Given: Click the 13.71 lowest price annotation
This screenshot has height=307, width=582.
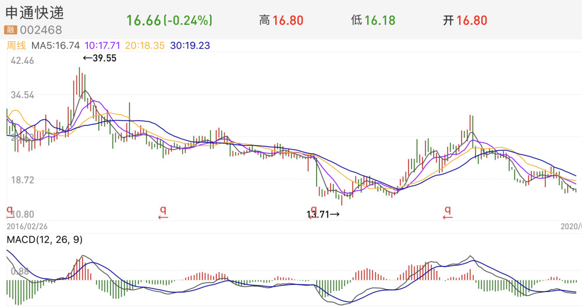Looking at the screenshot, I should (323, 214).
